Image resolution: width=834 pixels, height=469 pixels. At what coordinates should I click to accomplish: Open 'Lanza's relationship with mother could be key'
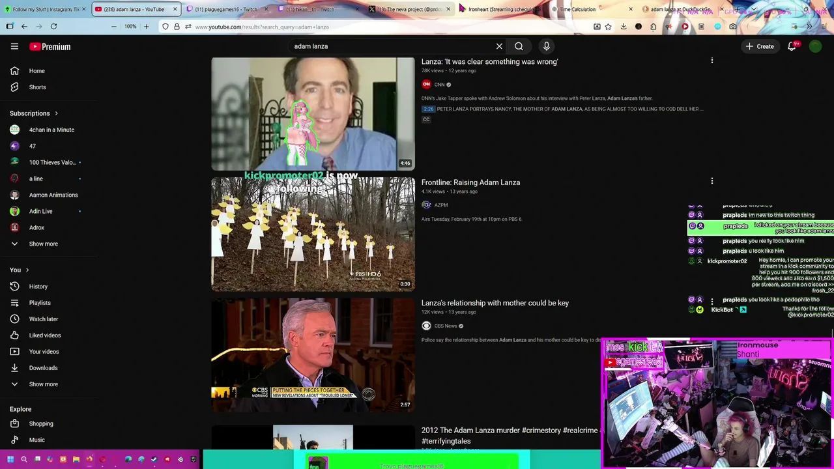(x=495, y=303)
